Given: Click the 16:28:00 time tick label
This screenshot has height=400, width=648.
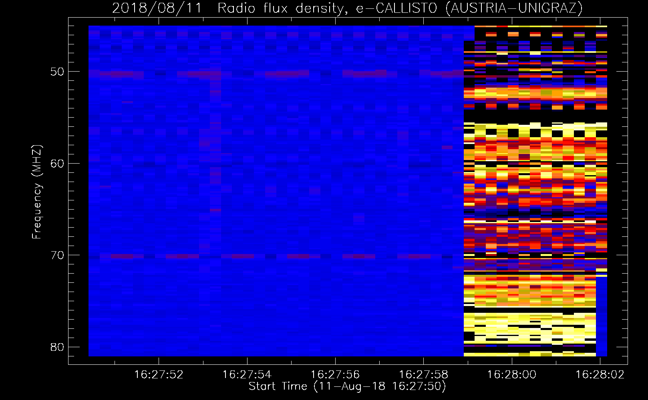Looking at the screenshot, I should [512, 375].
